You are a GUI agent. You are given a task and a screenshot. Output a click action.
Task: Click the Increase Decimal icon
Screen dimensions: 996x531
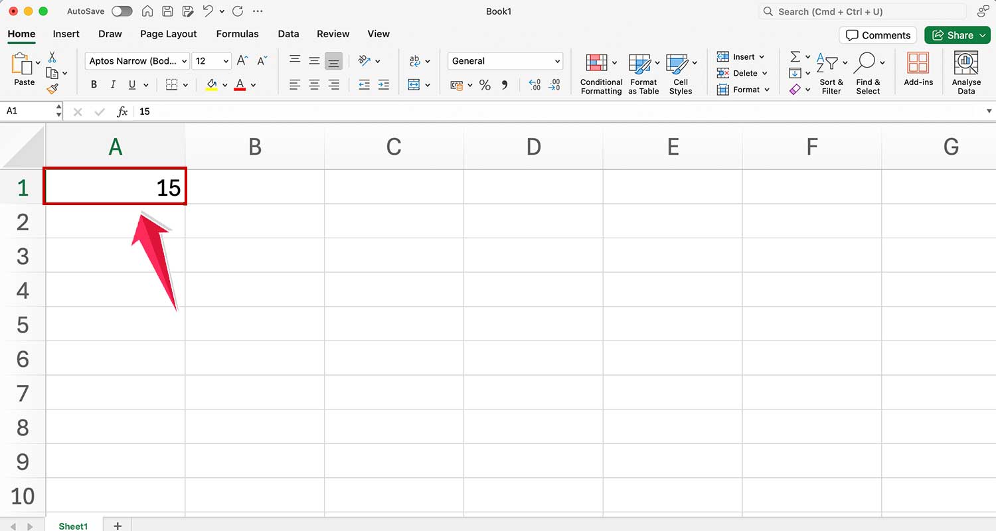pyautogui.click(x=534, y=85)
